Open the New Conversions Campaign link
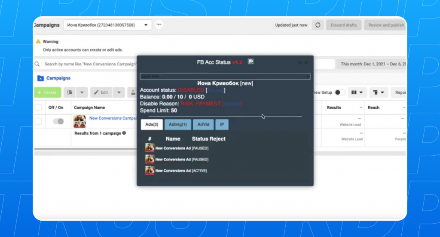 click(x=113, y=118)
